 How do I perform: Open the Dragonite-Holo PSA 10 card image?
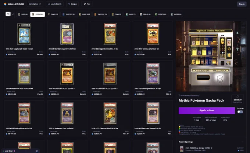[110, 34]
